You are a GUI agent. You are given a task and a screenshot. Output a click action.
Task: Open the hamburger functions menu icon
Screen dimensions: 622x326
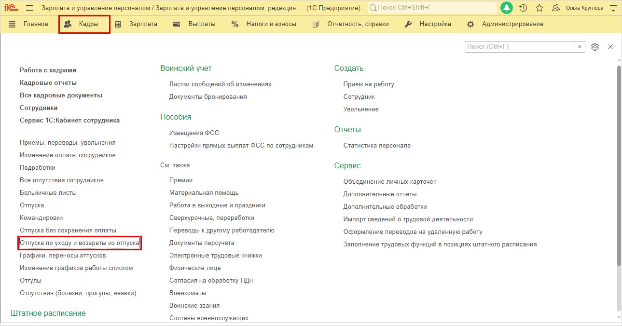pos(29,8)
